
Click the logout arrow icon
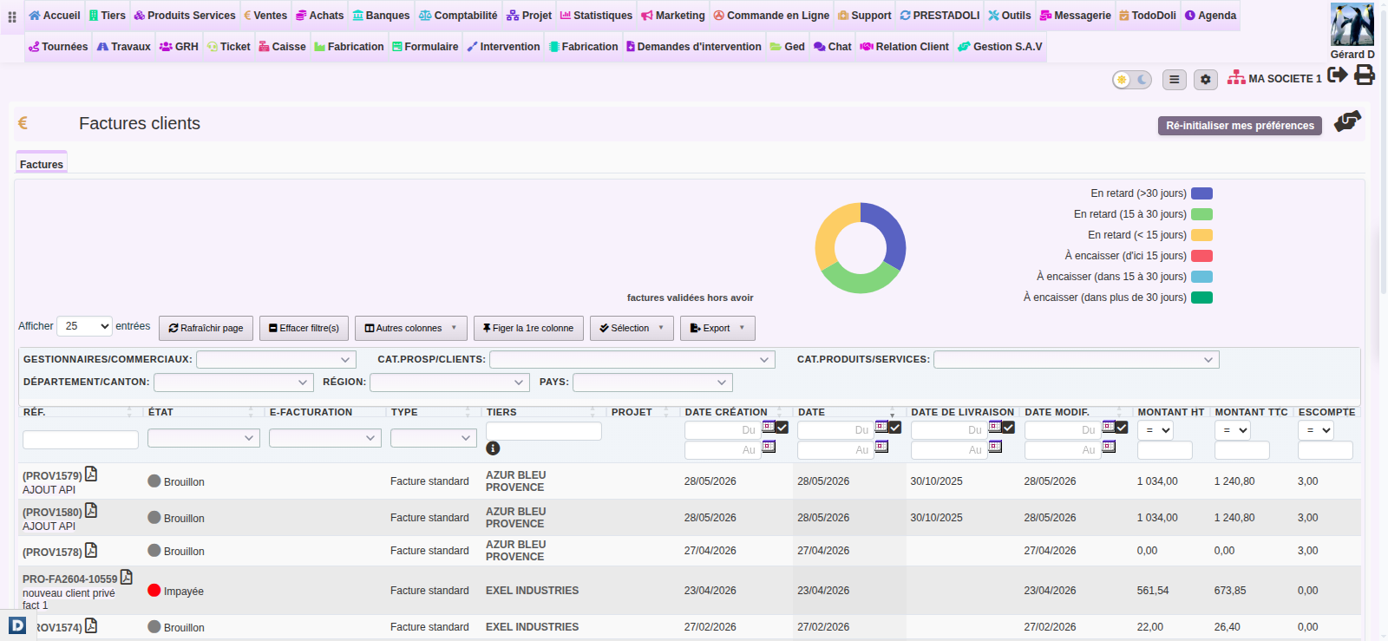(1337, 75)
